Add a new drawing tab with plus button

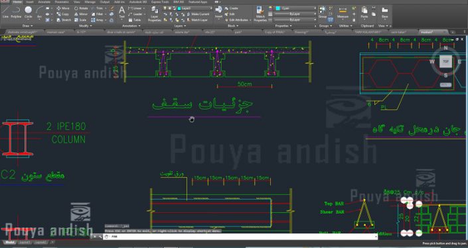point(453,32)
